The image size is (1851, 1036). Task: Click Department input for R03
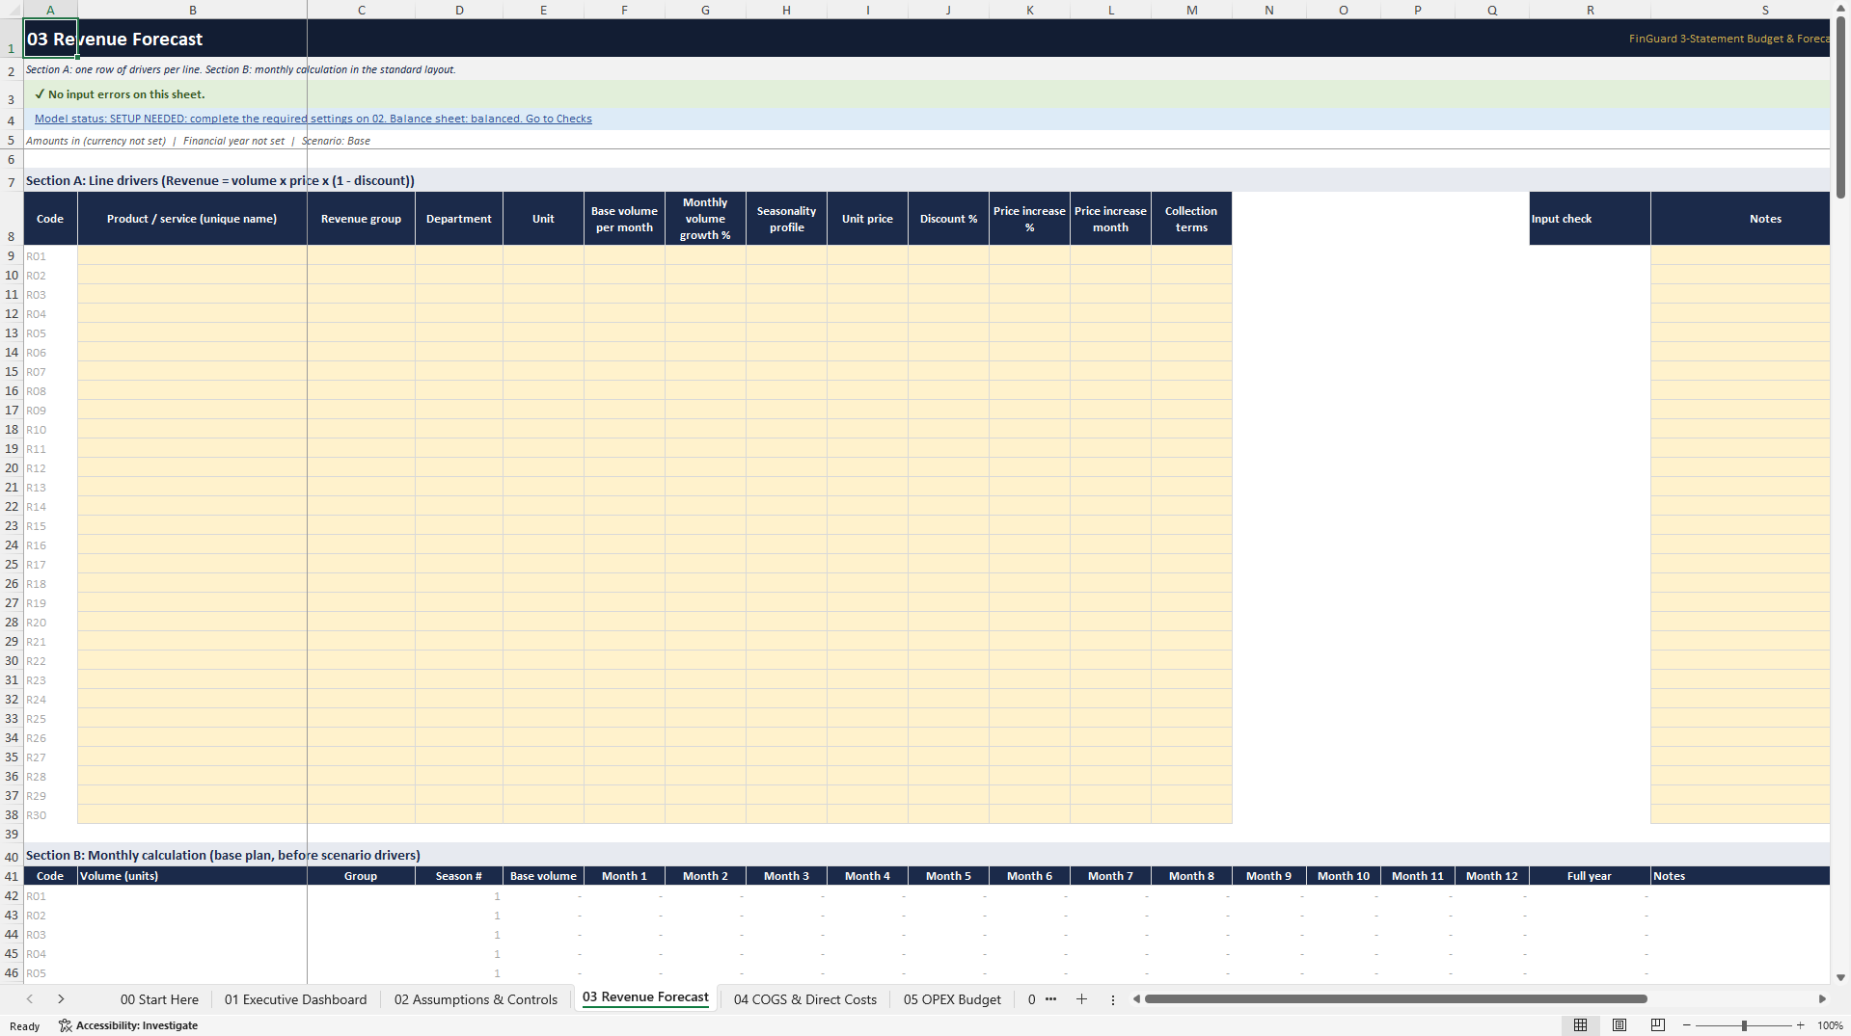click(459, 295)
